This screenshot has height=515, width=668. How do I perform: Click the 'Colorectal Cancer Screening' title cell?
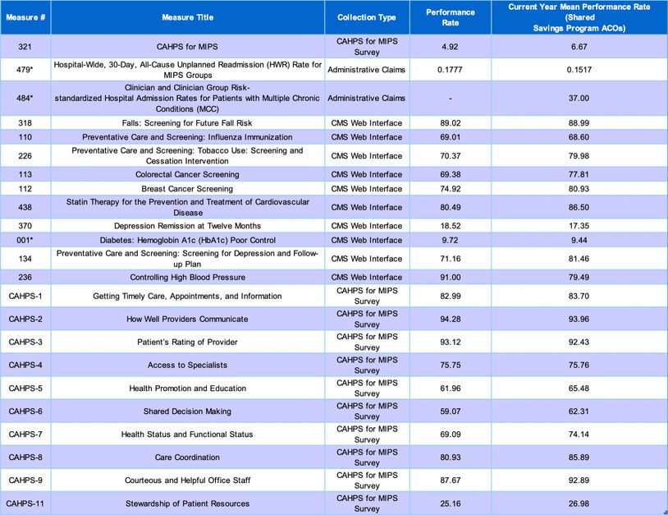(187, 174)
